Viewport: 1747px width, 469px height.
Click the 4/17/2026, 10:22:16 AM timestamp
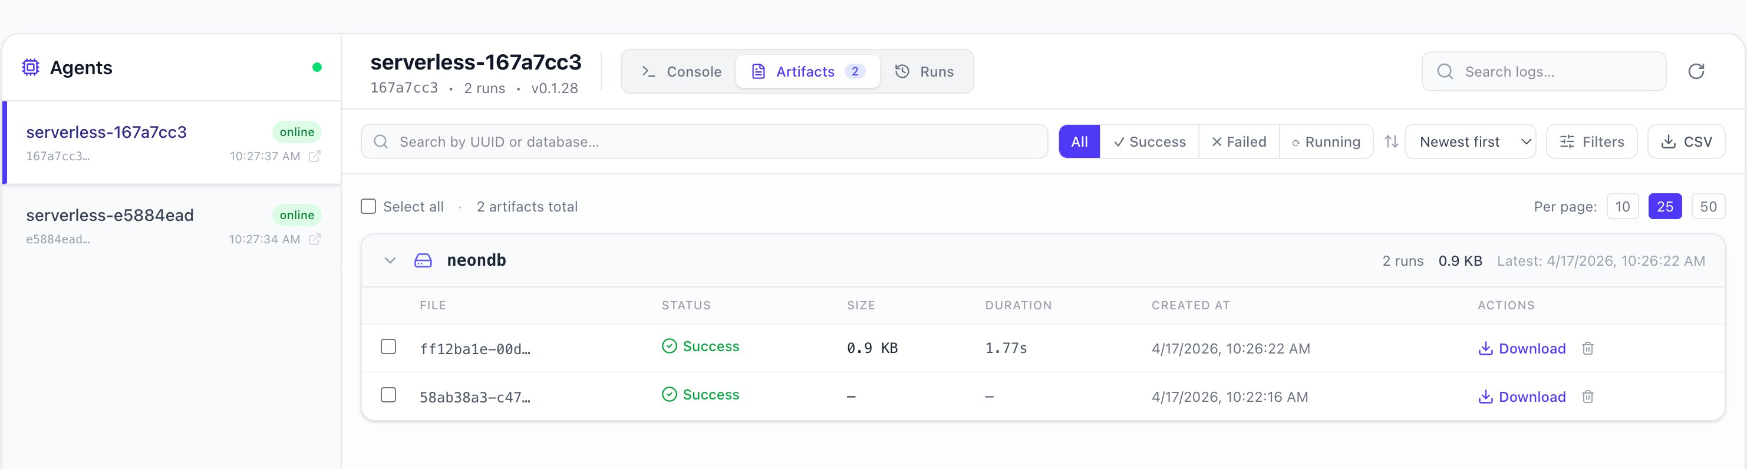(1230, 397)
